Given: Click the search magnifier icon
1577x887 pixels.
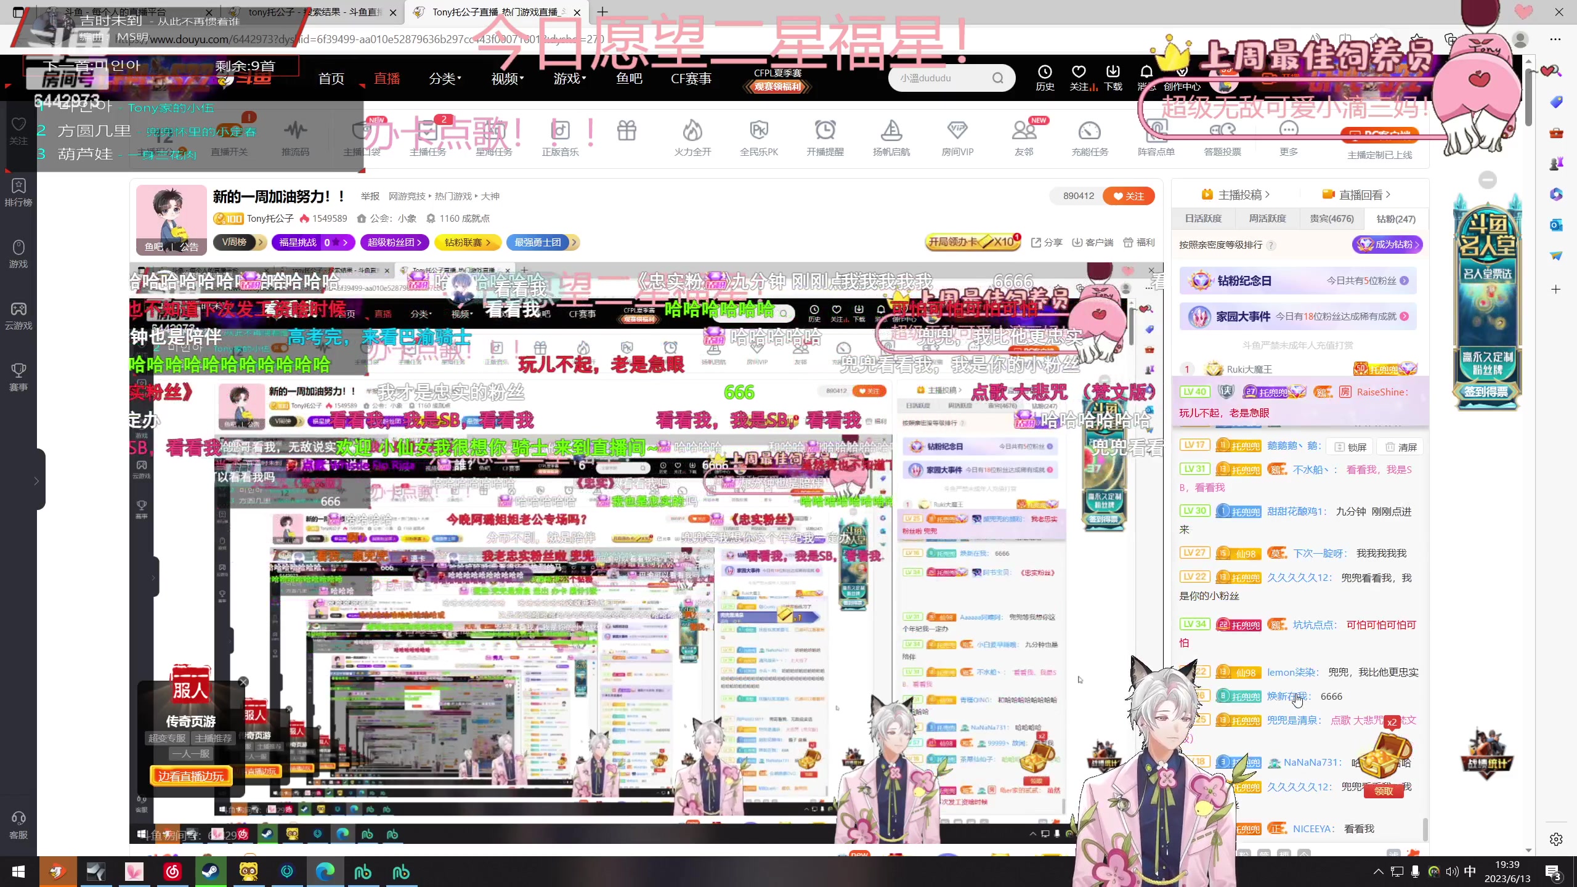Looking at the screenshot, I should (x=997, y=78).
